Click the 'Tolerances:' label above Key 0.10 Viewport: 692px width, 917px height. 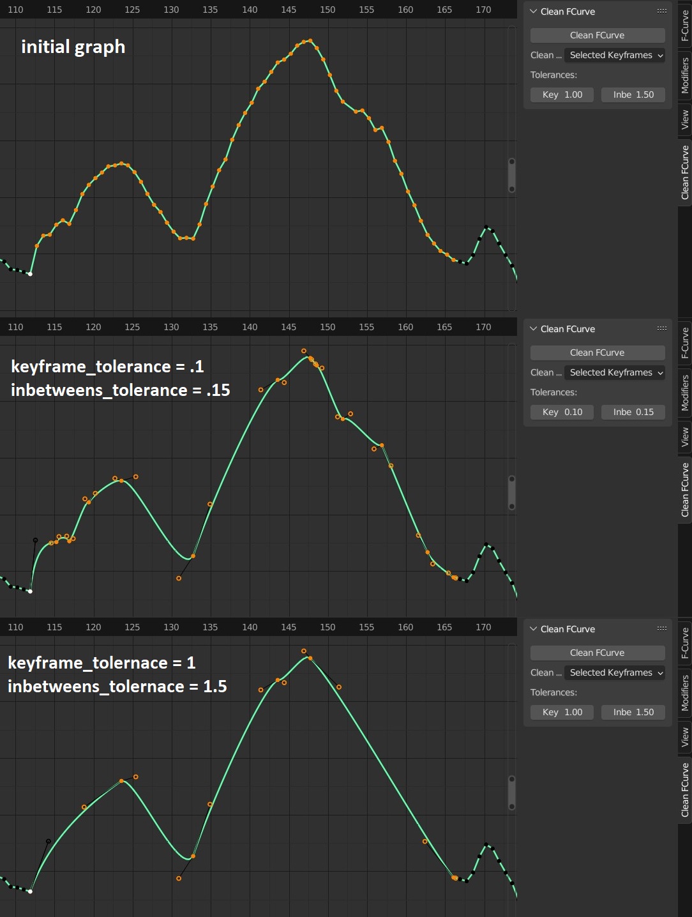[x=553, y=392]
